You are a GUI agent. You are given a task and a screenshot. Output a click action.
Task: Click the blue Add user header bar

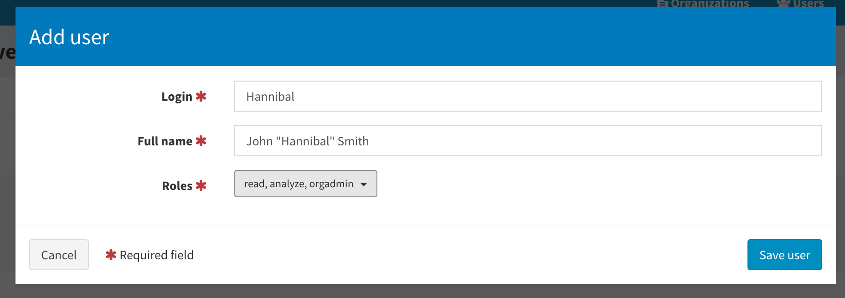click(456, 37)
